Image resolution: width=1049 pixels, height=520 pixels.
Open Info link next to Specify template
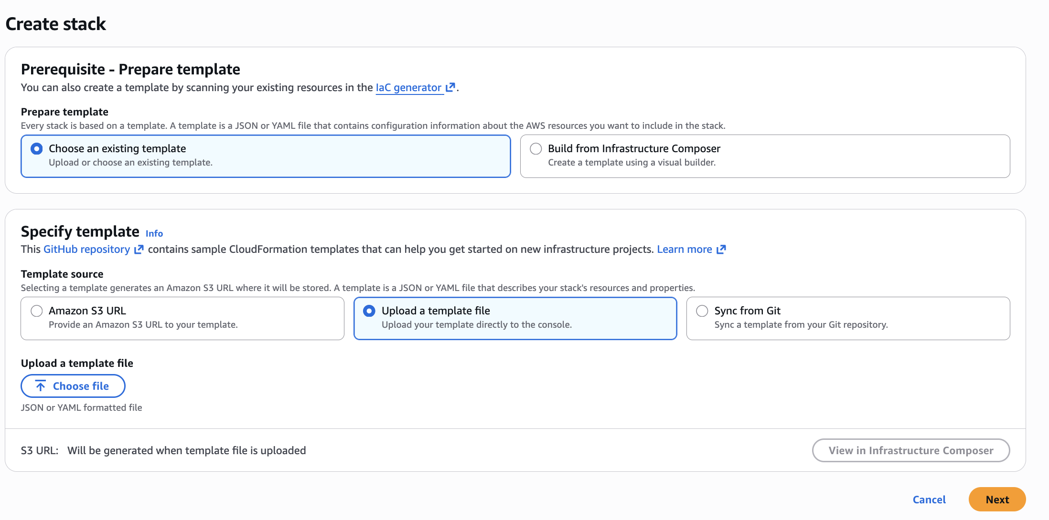pos(154,234)
